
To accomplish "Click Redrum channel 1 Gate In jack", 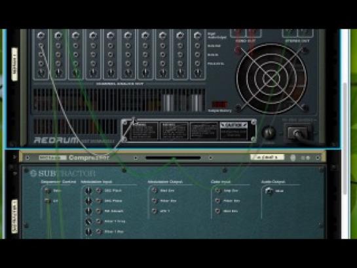I will click(41, 55).
